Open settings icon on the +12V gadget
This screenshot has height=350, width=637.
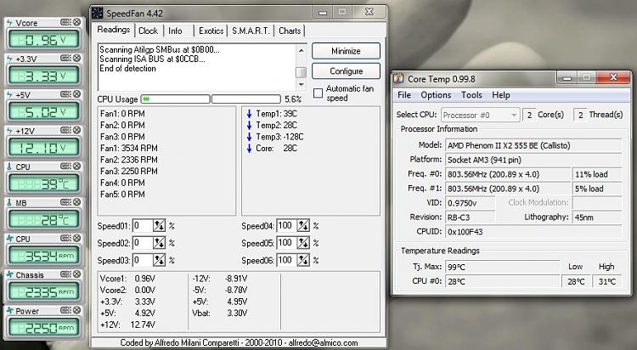pos(65,130)
